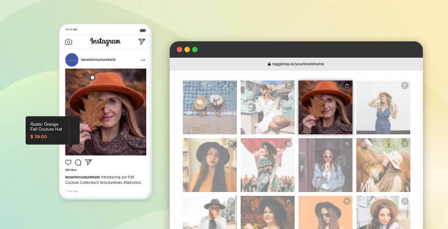The image size is (448, 229).
Task: Click shopping bag icon on white dress thumbnail
Action: (x=289, y=85)
